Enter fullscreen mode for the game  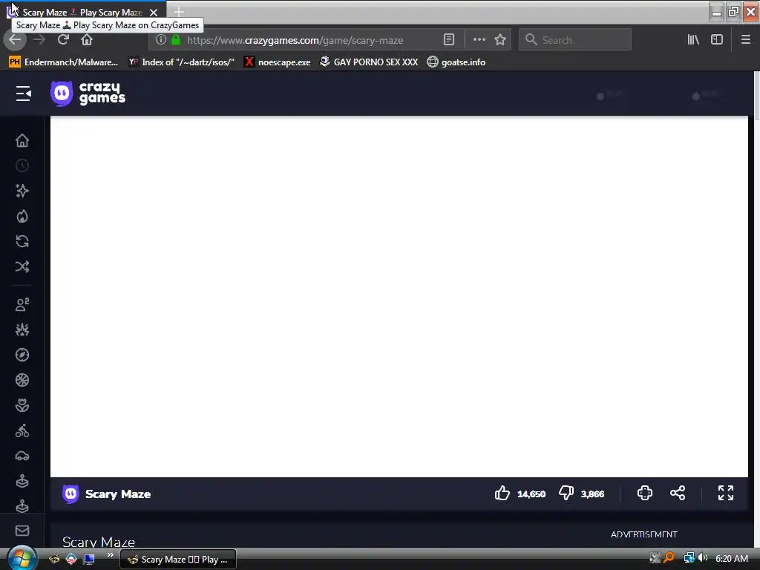click(x=726, y=494)
